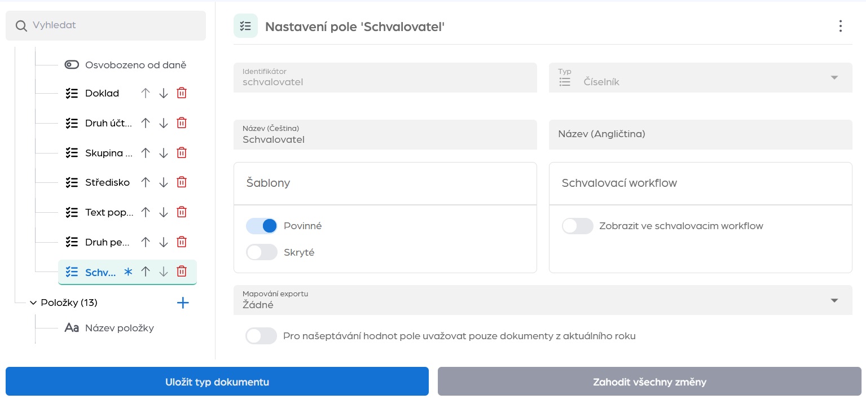Click Zahodit všechny změny button
The width and height of the screenshot is (866, 403).
click(649, 382)
